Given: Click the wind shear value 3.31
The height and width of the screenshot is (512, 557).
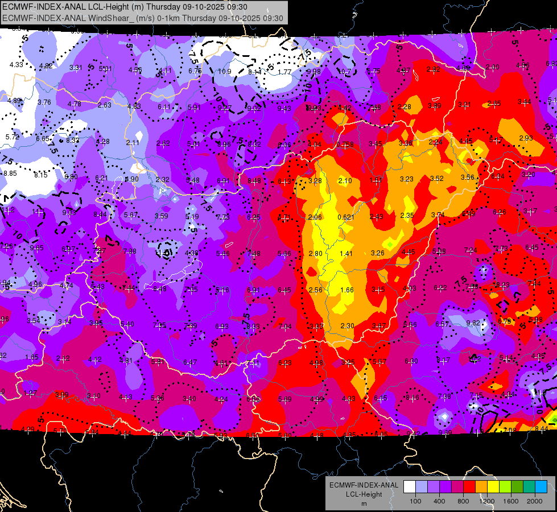Looking at the screenshot, I should (x=76, y=68).
